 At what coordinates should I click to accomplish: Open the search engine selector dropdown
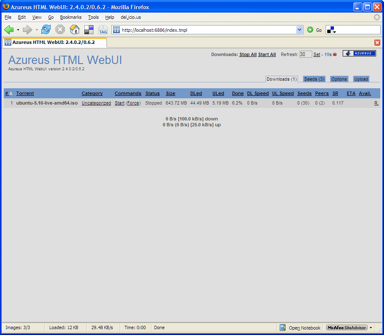pos(331,30)
